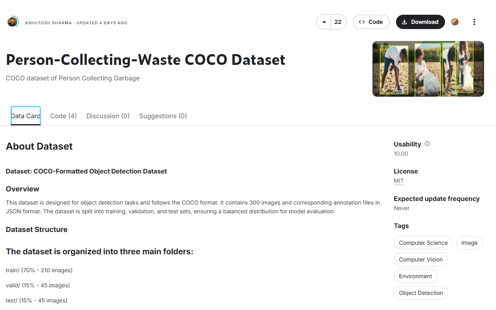Open the MIT license link

[398, 180]
